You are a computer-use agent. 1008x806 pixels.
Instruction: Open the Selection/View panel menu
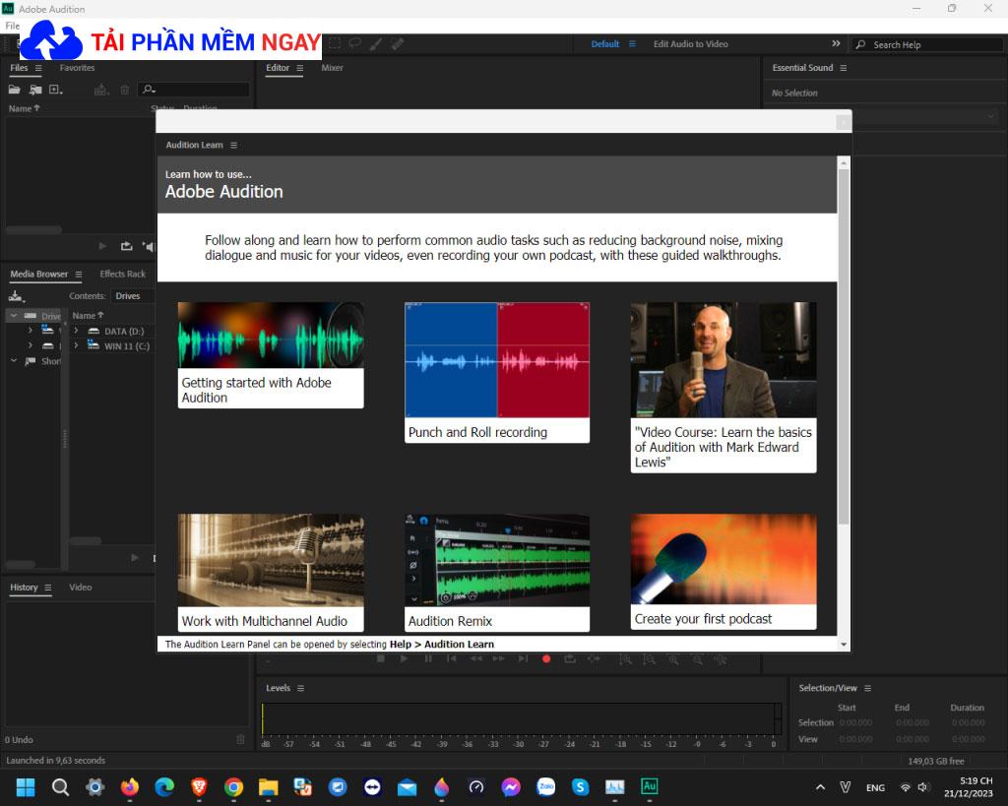tap(868, 688)
